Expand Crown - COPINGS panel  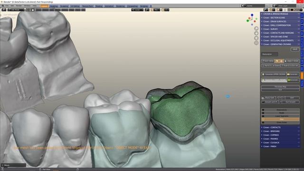point(280,135)
